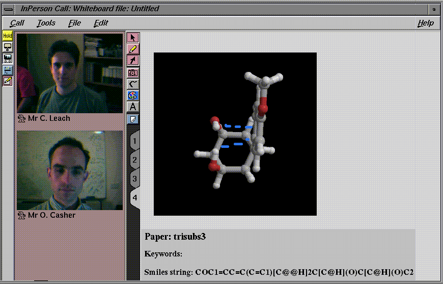Click the new page icon
443x284 pixels.
pyautogui.click(x=133, y=119)
